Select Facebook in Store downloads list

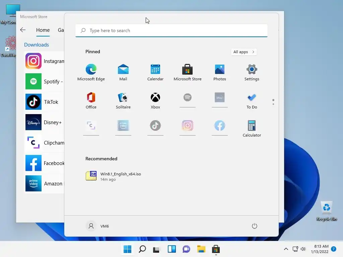point(45,163)
